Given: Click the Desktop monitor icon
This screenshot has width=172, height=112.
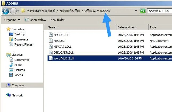Looking at the screenshot, I should (x=11, y=34).
